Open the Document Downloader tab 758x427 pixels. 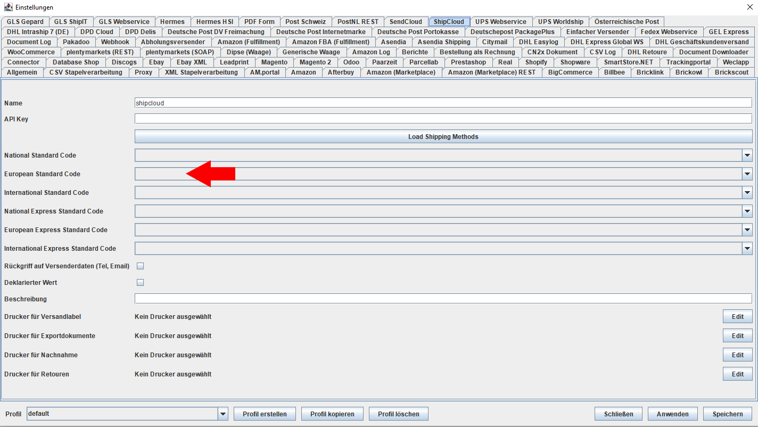coord(714,52)
